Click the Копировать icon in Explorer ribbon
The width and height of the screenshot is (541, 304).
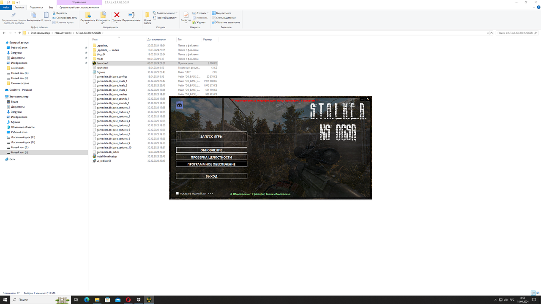[34, 17]
